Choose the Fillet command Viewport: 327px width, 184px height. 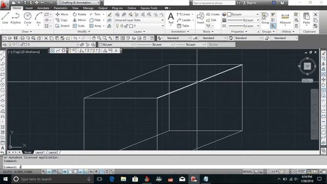click(95, 20)
